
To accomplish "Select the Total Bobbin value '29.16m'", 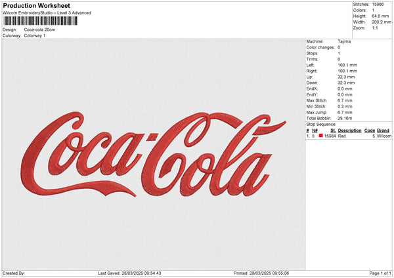I will (x=345, y=118).
